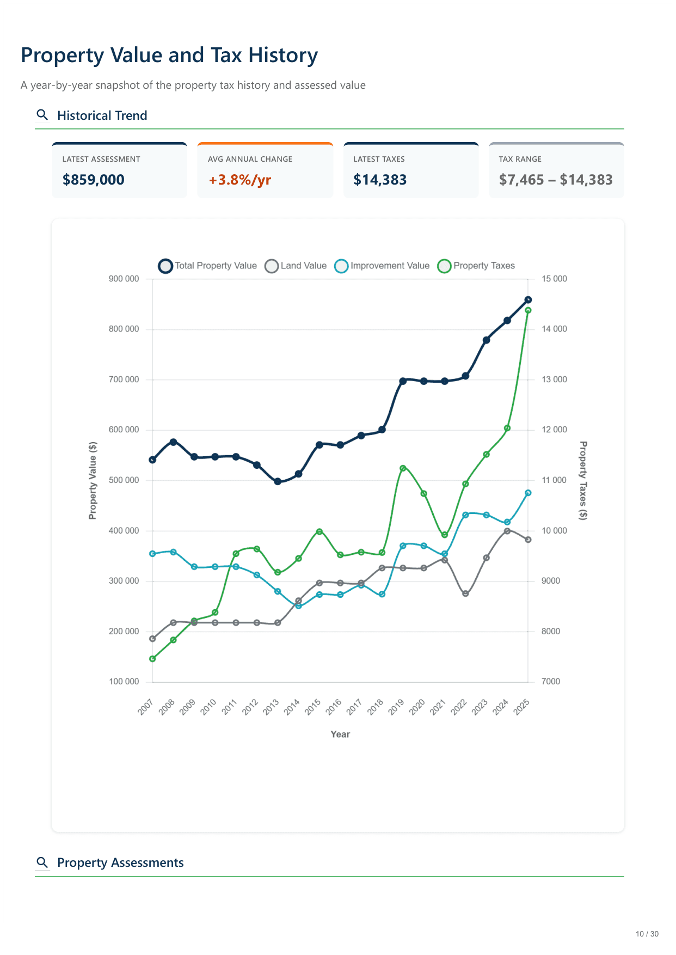This screenshot has width=676, height=955.
Task: Click the Avg Annual Change +3.8%/yr card
Action: (265, 170)
